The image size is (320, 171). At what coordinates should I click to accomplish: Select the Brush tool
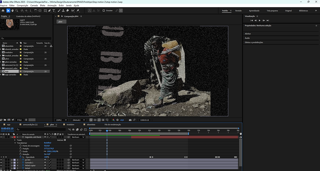tap(59, 10)
